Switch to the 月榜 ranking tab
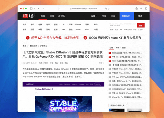164x118 pixels. pyautogui.click(x=124, y=48)
